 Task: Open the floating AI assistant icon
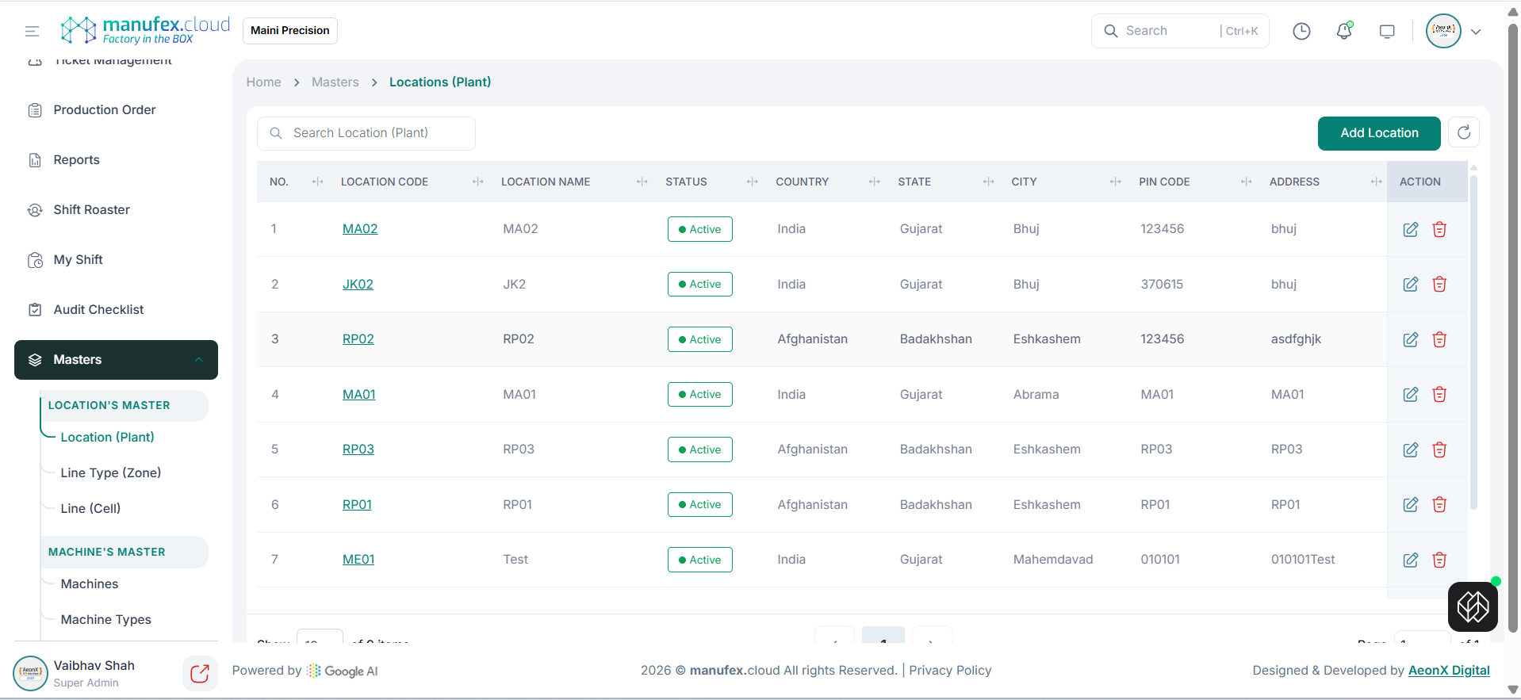(1472, 606)
